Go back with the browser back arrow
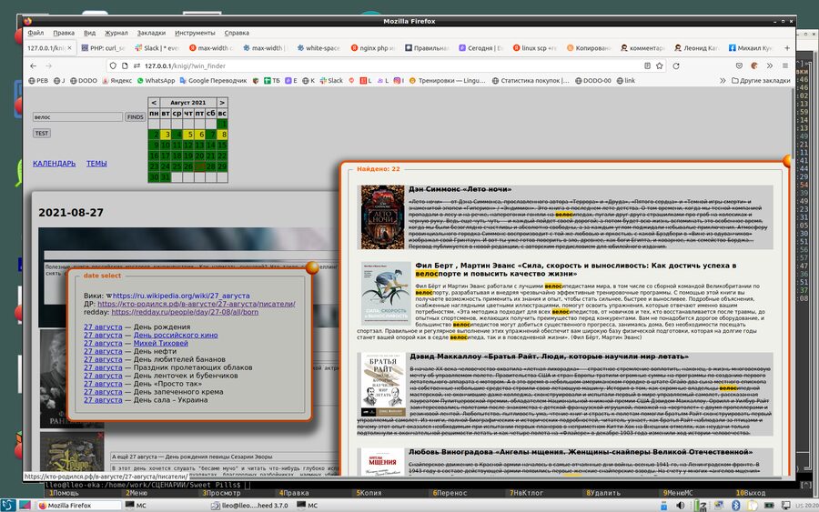This screenshot has height=512, width=819. (x=33, y=65)
